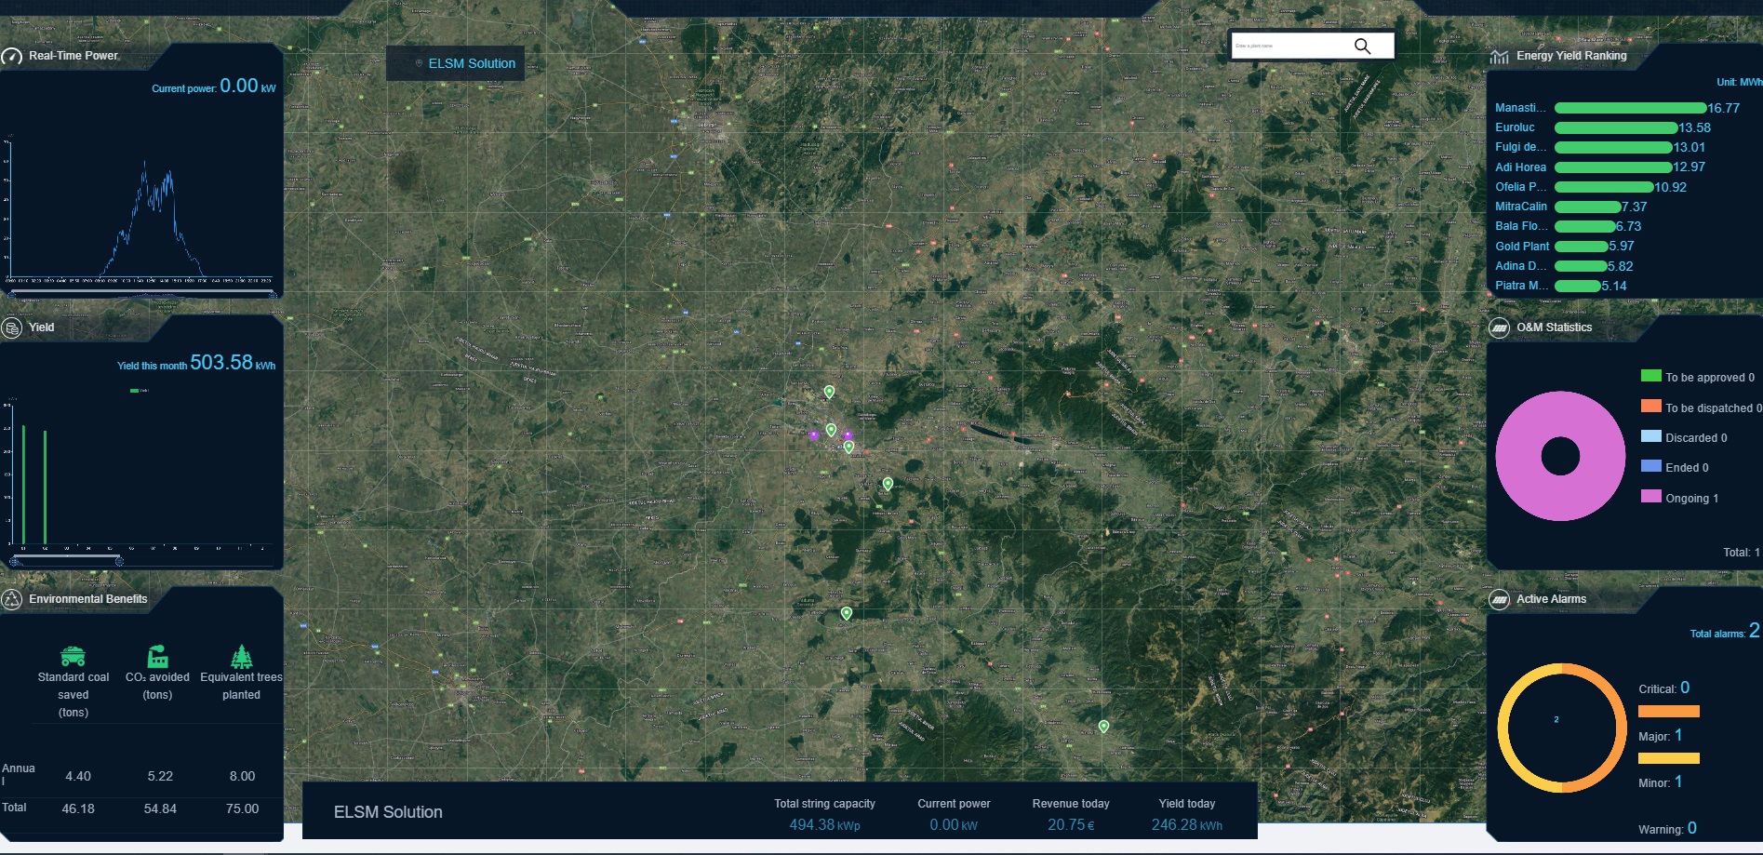The image size is (1763, 855).
Task: Click the Environmental Benefits header icon
Action: point(12,600)
